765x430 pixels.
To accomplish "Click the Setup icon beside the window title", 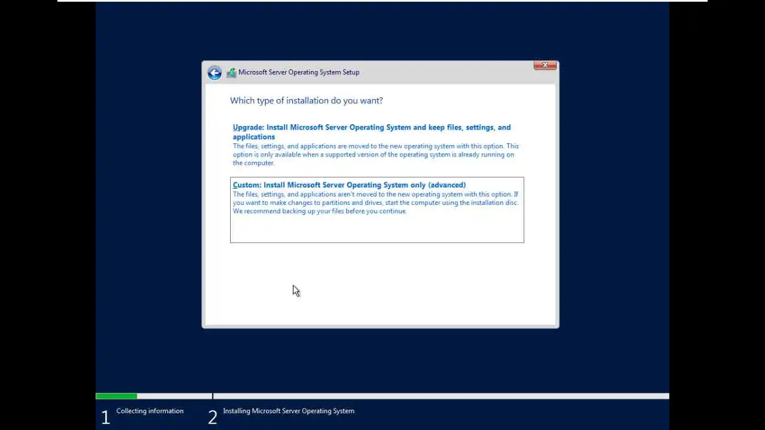I will 231,73.
